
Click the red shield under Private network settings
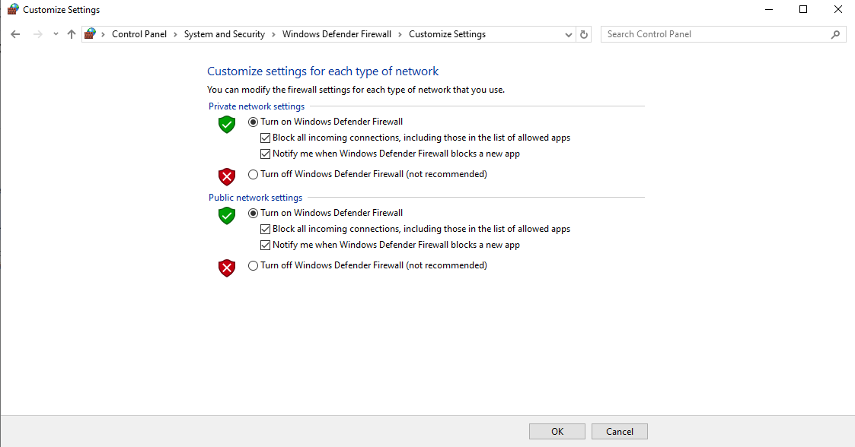227,176
